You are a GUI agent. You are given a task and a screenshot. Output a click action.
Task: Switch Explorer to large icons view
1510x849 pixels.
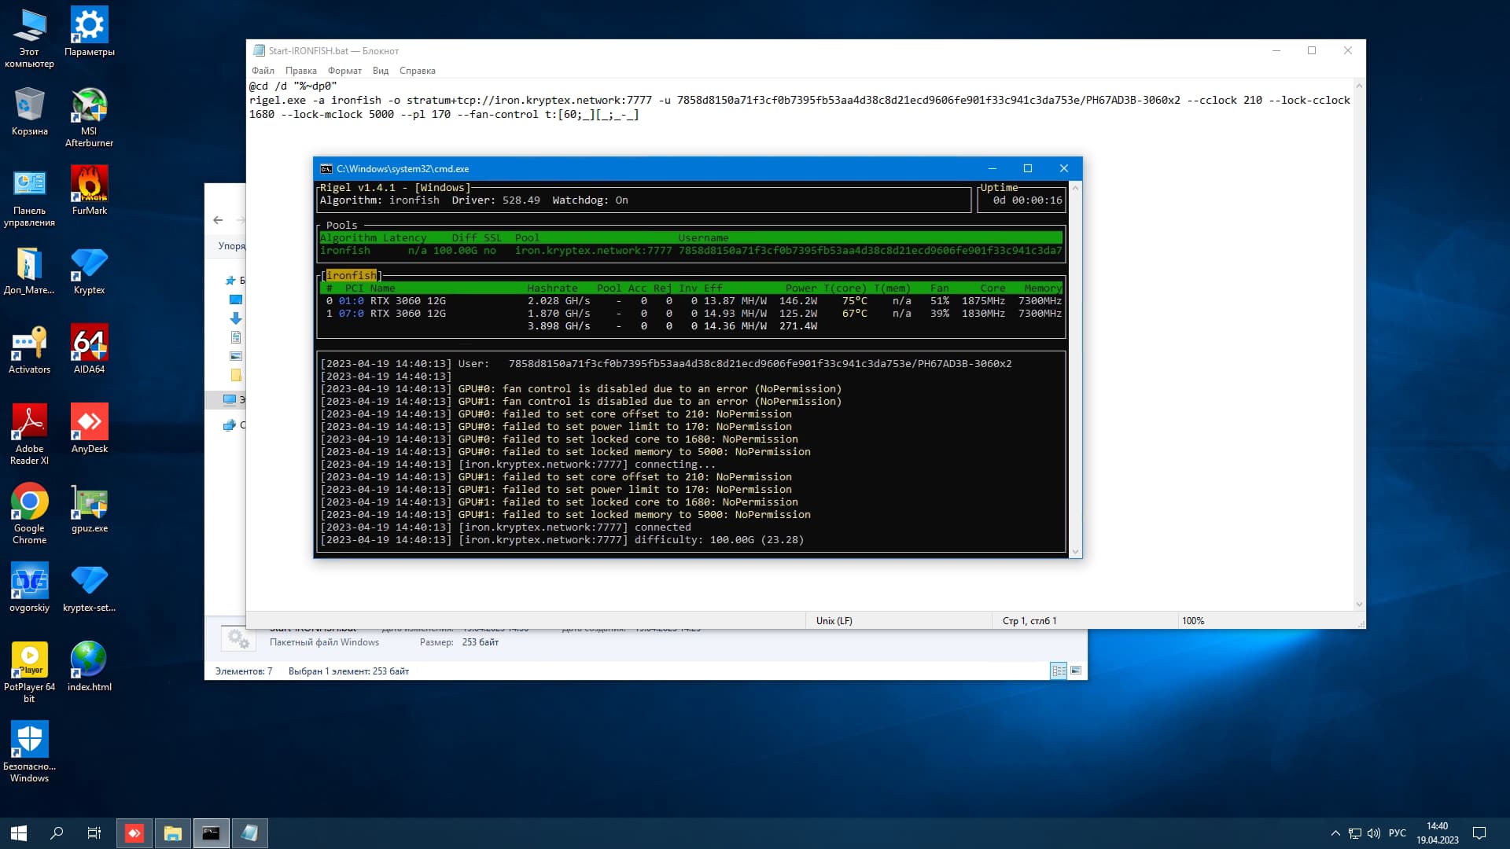point(1076,671)
